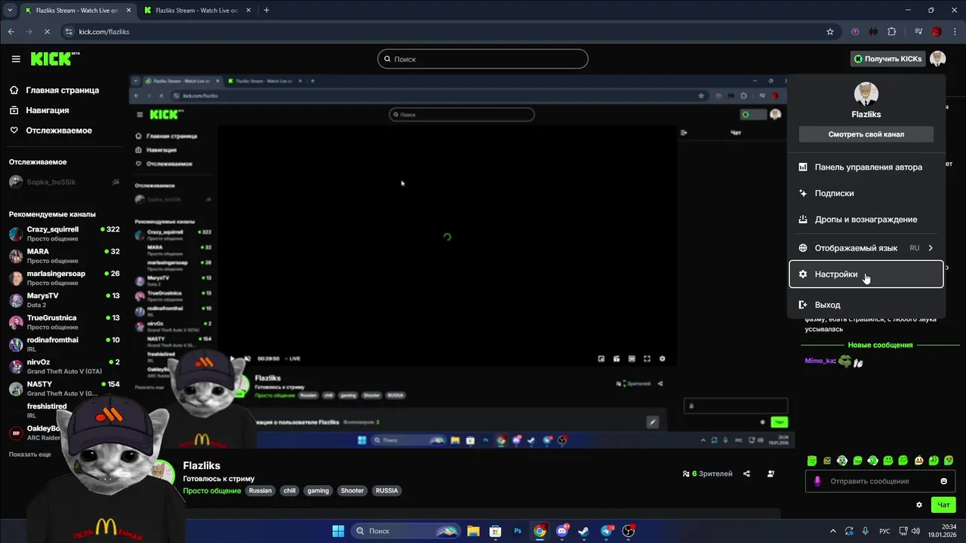Image resolution: width=966 pixels, height=543 pixels.
Task: Click the Shooter tag
Action: click(352, 490)
